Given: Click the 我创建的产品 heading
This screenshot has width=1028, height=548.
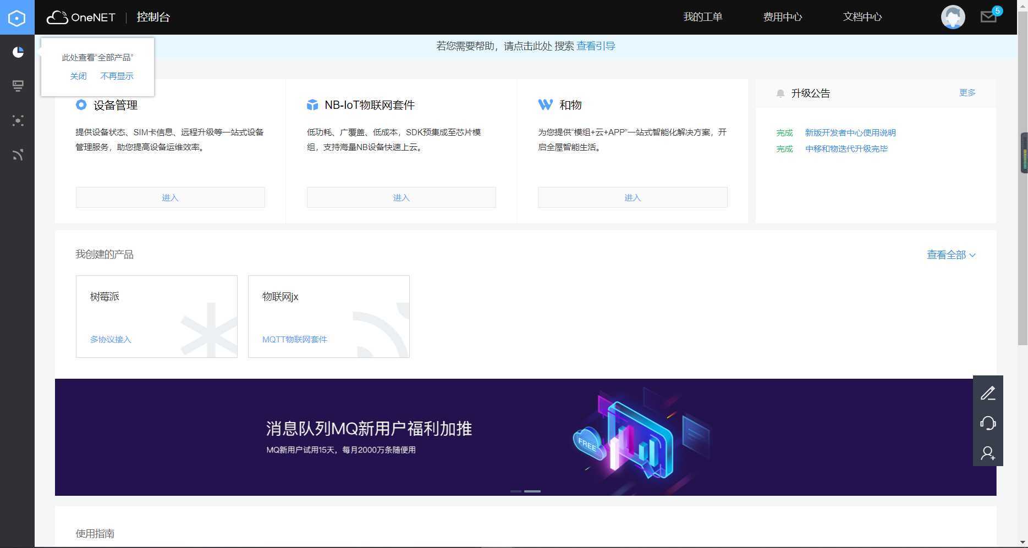Looking at the screenshot, I should tap(105, 254).
